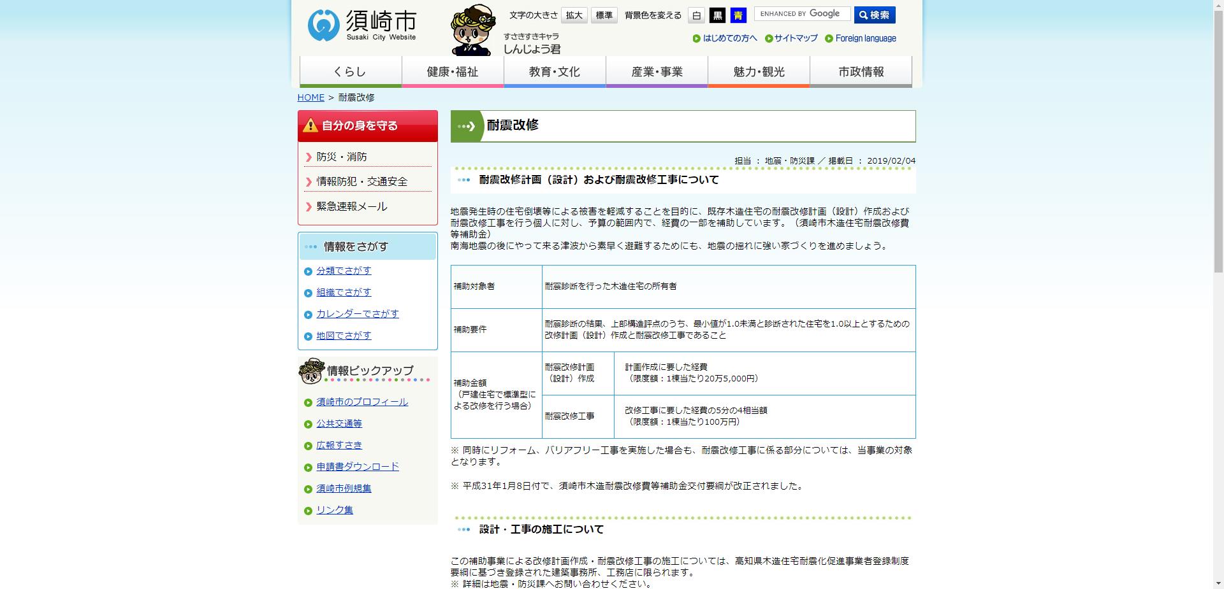Open the 緊急速報メール link

[x=351, y=206]
